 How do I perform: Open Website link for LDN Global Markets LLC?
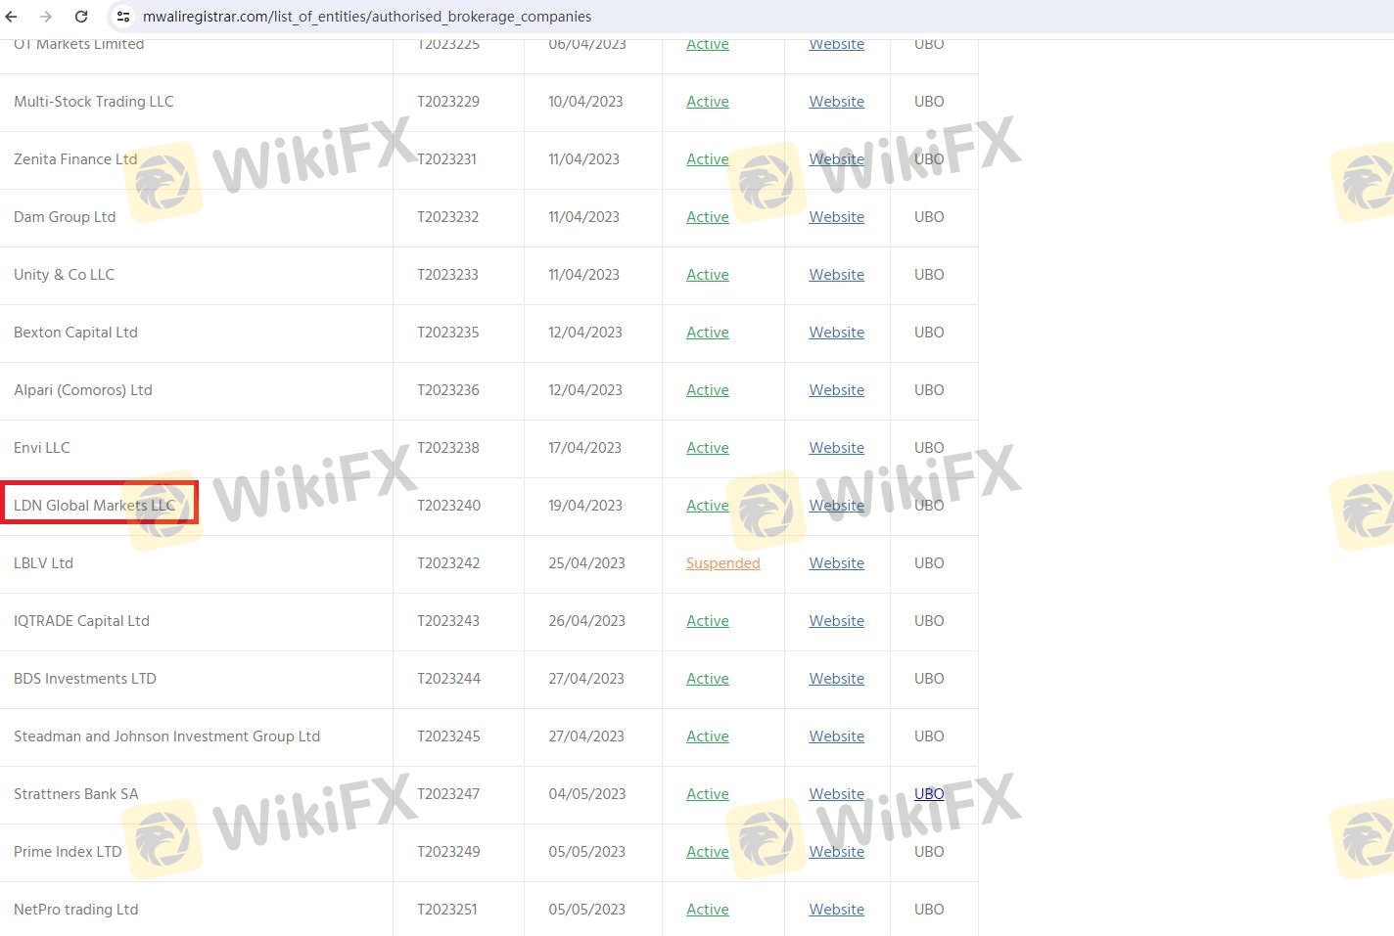pyautogui.click(x=836, y=506)
